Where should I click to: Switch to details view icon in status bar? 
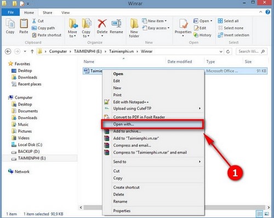259,214
